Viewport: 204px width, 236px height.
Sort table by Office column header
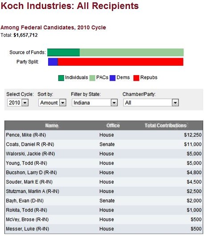coord(113,126)
